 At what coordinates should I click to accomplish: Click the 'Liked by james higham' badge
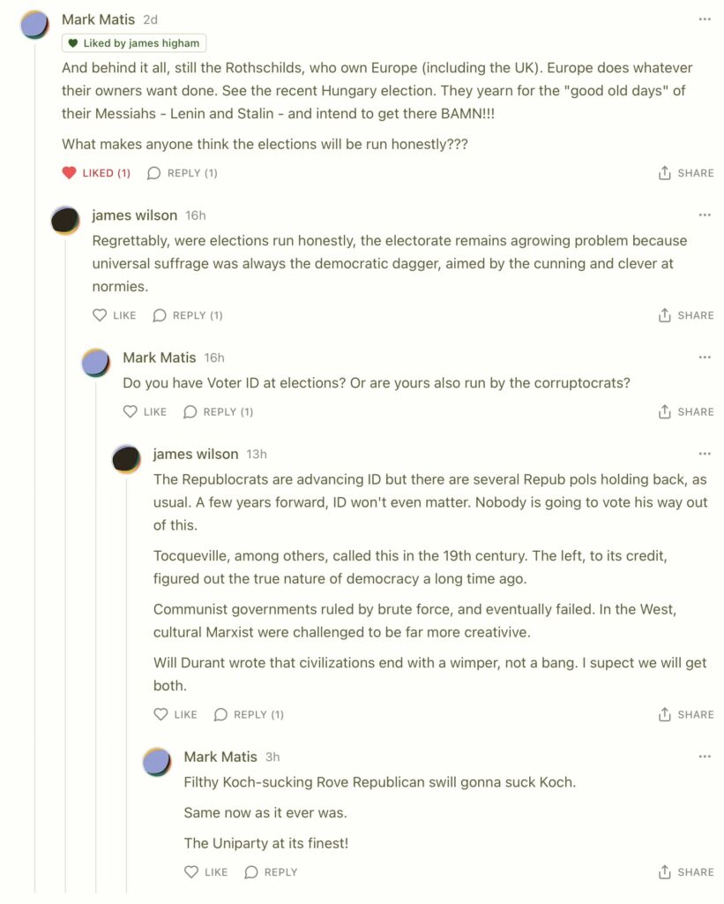point(134,43)
